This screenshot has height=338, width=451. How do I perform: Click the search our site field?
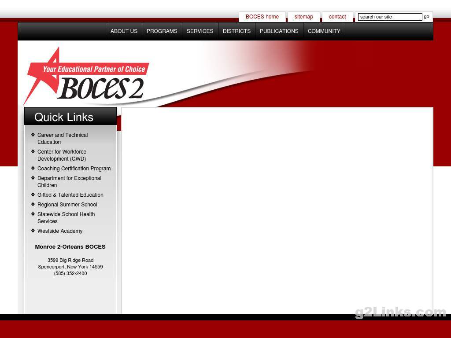(x=390, y=17)
